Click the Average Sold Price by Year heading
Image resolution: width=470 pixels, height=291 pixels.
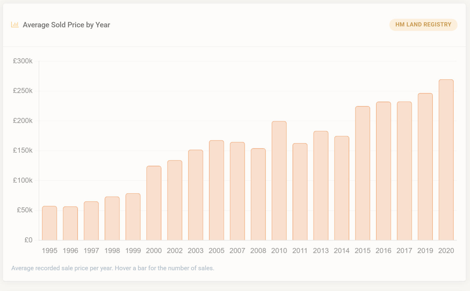(66, 25)
